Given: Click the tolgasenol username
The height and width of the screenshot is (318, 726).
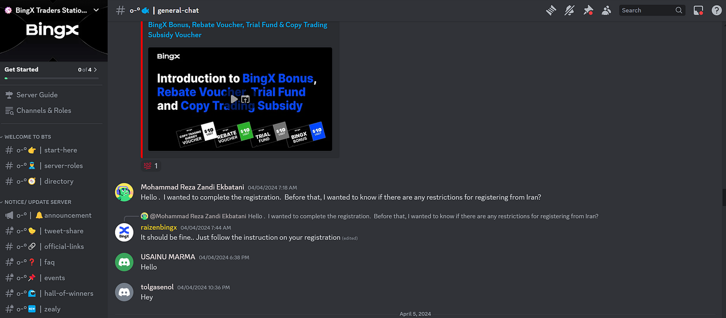Looking at the screenshot, I should click(157, 287).
